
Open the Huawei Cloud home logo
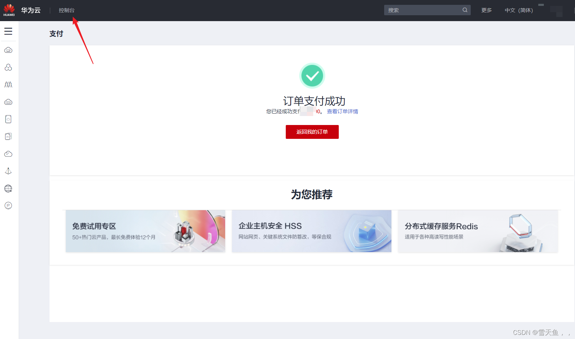[9, 10]
